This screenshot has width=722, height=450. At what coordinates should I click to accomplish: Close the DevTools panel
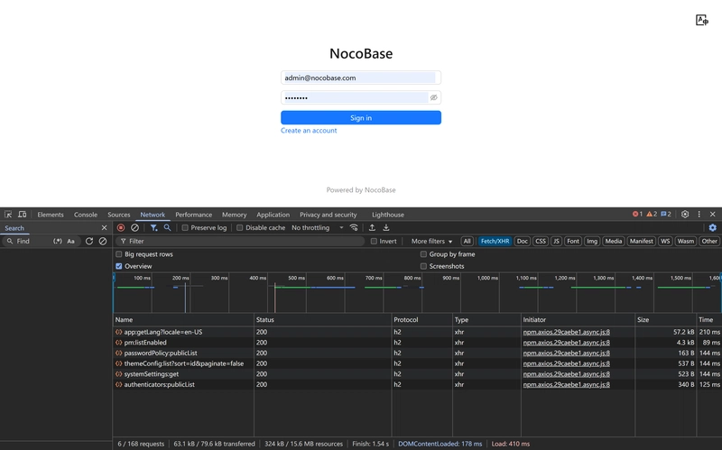712,215
